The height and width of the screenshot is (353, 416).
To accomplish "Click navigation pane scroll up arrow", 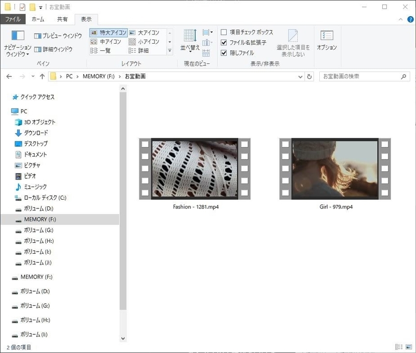I will (x=123, y=89).
